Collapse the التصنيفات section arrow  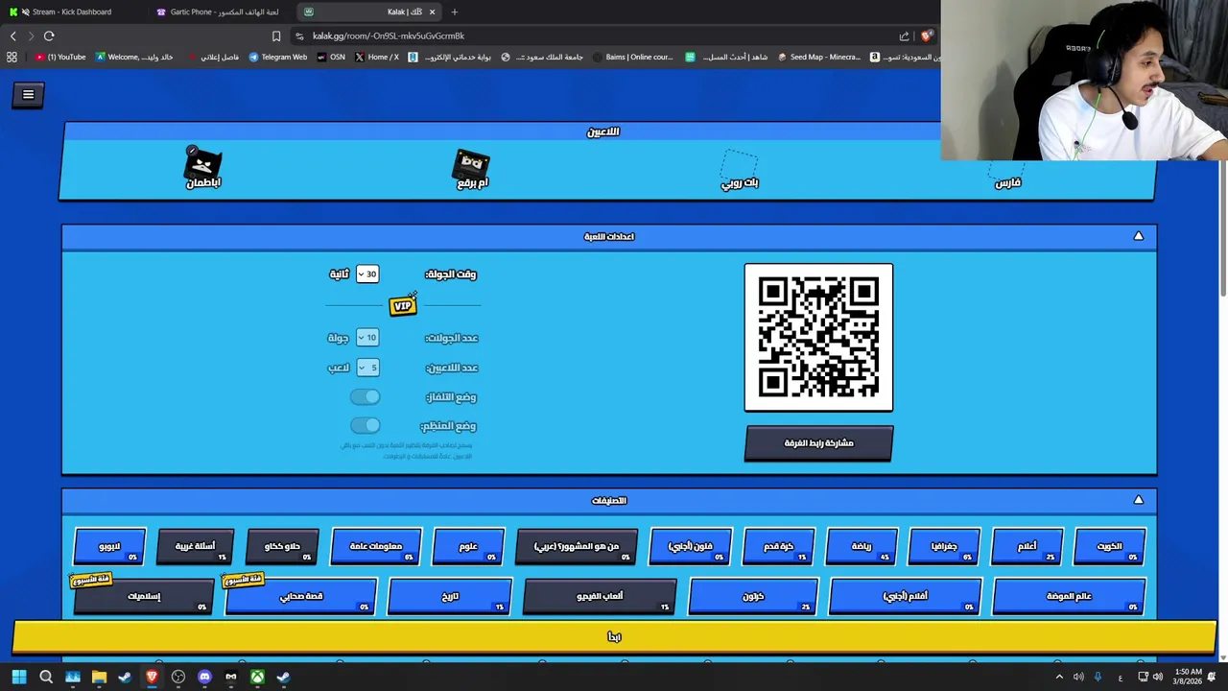pos(1139,500)
